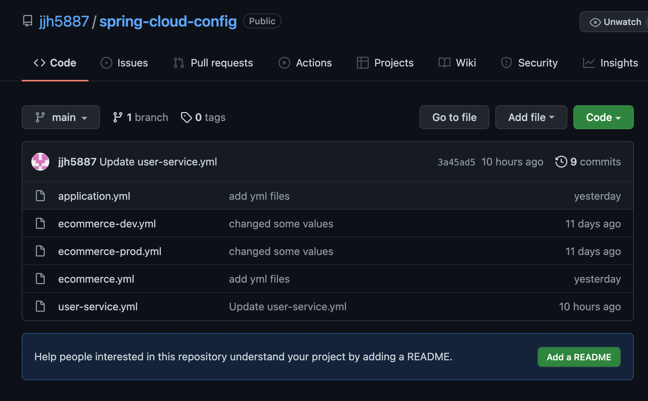Open the user-service.yml file
The width and height of the screenshot is (648, 401).
point(98,307)
